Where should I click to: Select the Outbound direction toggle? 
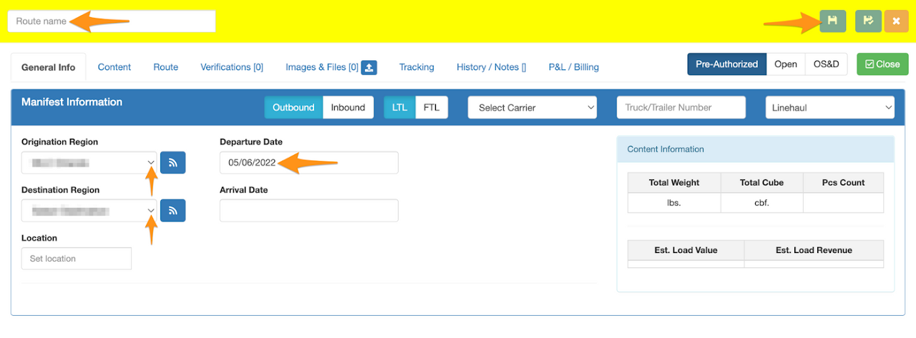click(293, 107)
